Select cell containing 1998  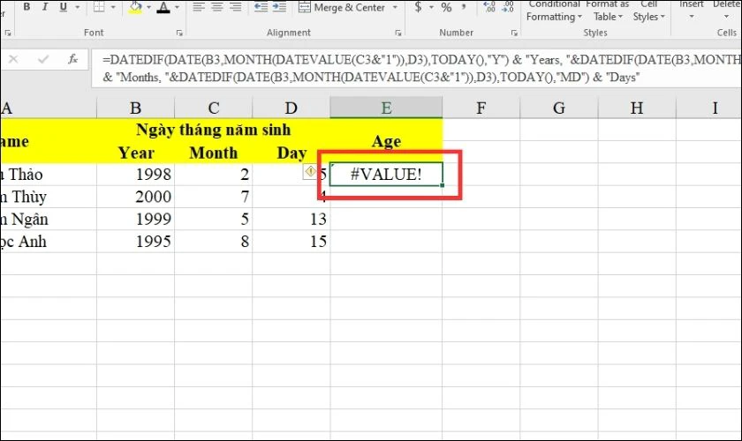[135, 174]
